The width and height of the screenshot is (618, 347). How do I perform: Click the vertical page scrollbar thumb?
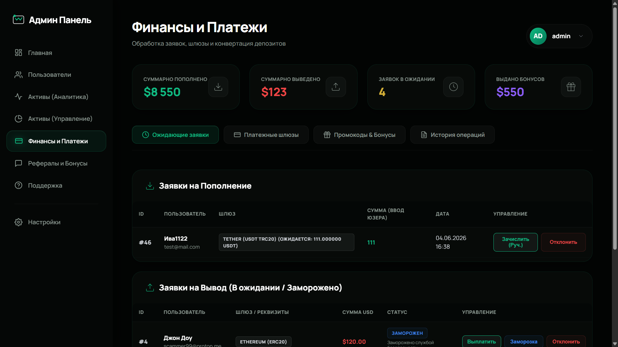point(615,129)
